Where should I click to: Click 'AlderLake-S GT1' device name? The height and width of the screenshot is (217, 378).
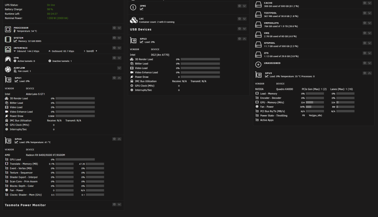tap(36, 94)
